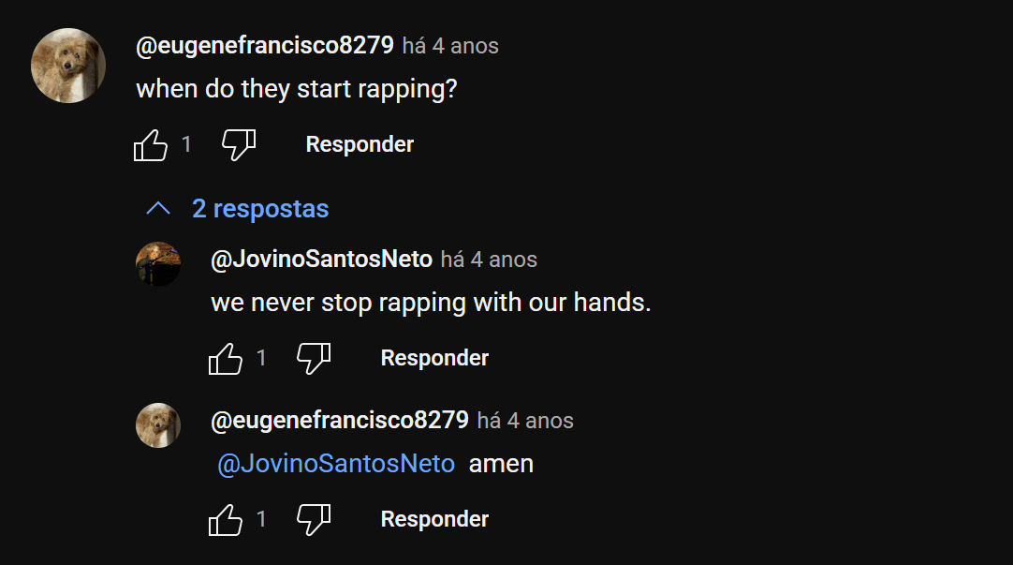Click Responder under the "amen" reply
Image resolution: width=1013 pixels, height=565 pixels.
click(434, 519)
